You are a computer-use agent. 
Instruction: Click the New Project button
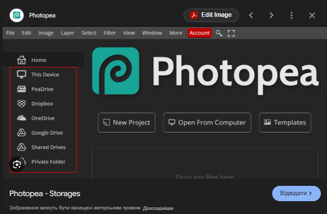click(127, 122)
